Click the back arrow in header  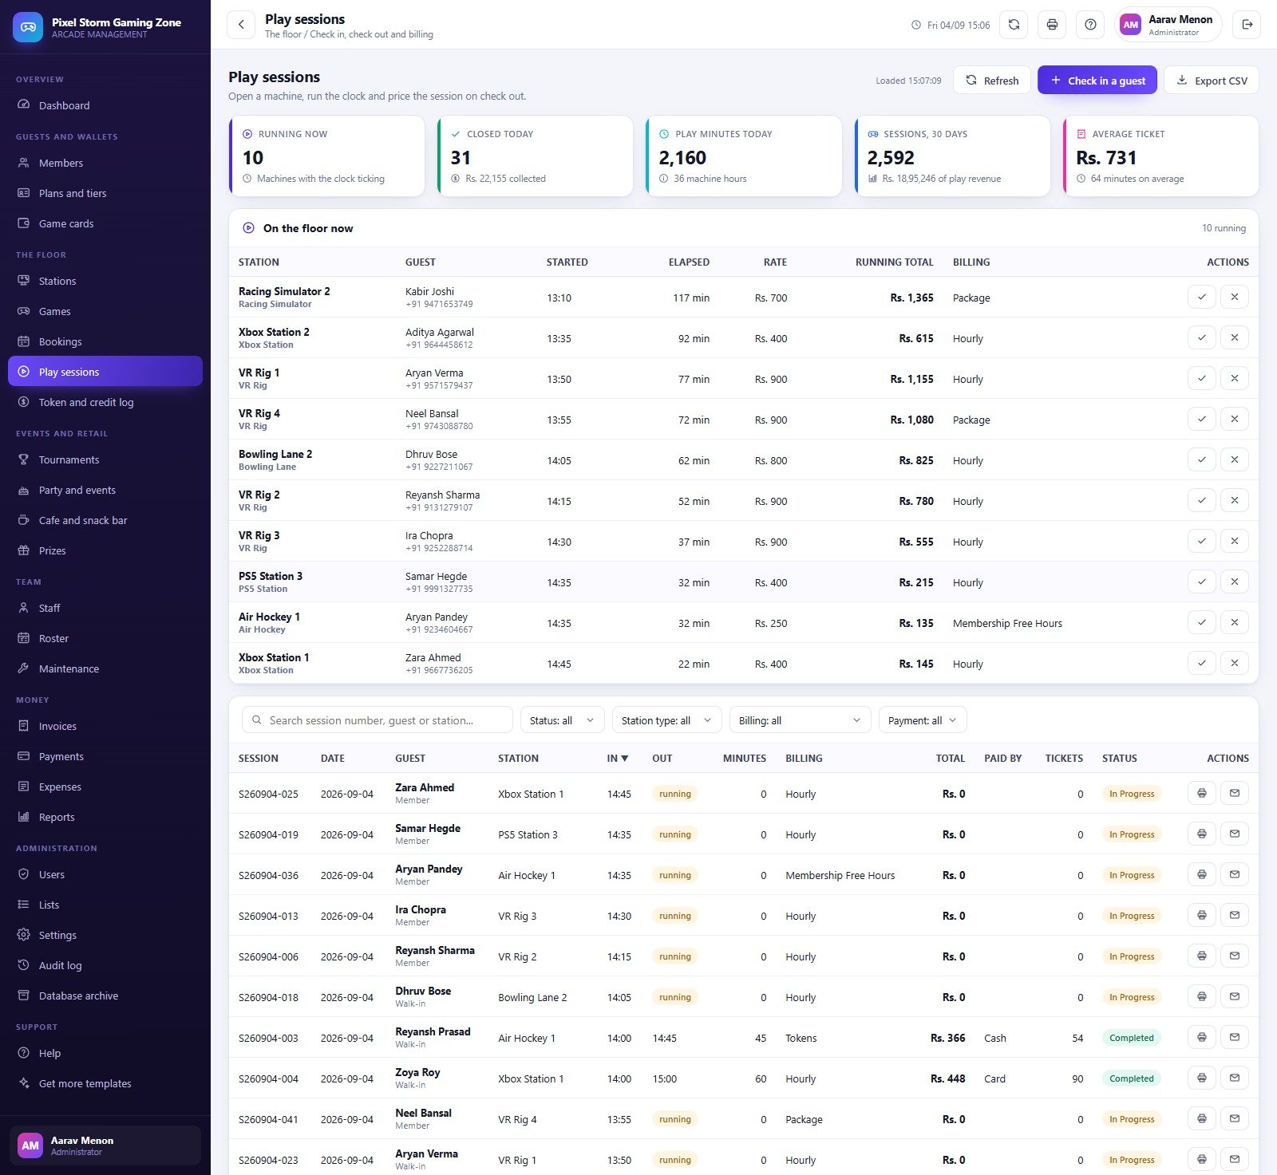click(241, 25)
